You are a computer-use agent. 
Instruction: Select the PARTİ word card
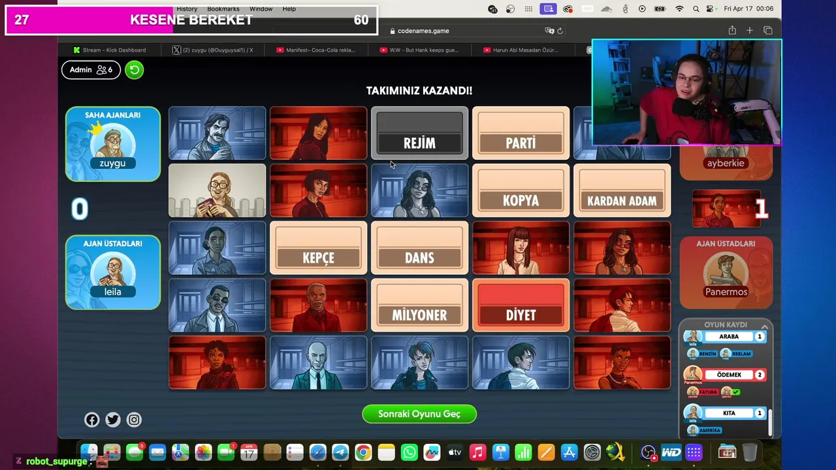(x=521, y=133)
